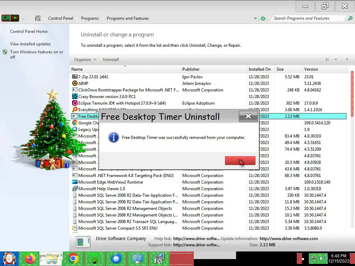The image size is (355, 266).
Task: Open Turn Windows features on or off
Action: [36, 54]
